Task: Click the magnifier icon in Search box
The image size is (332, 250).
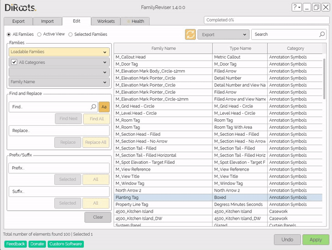Action: 321,34
